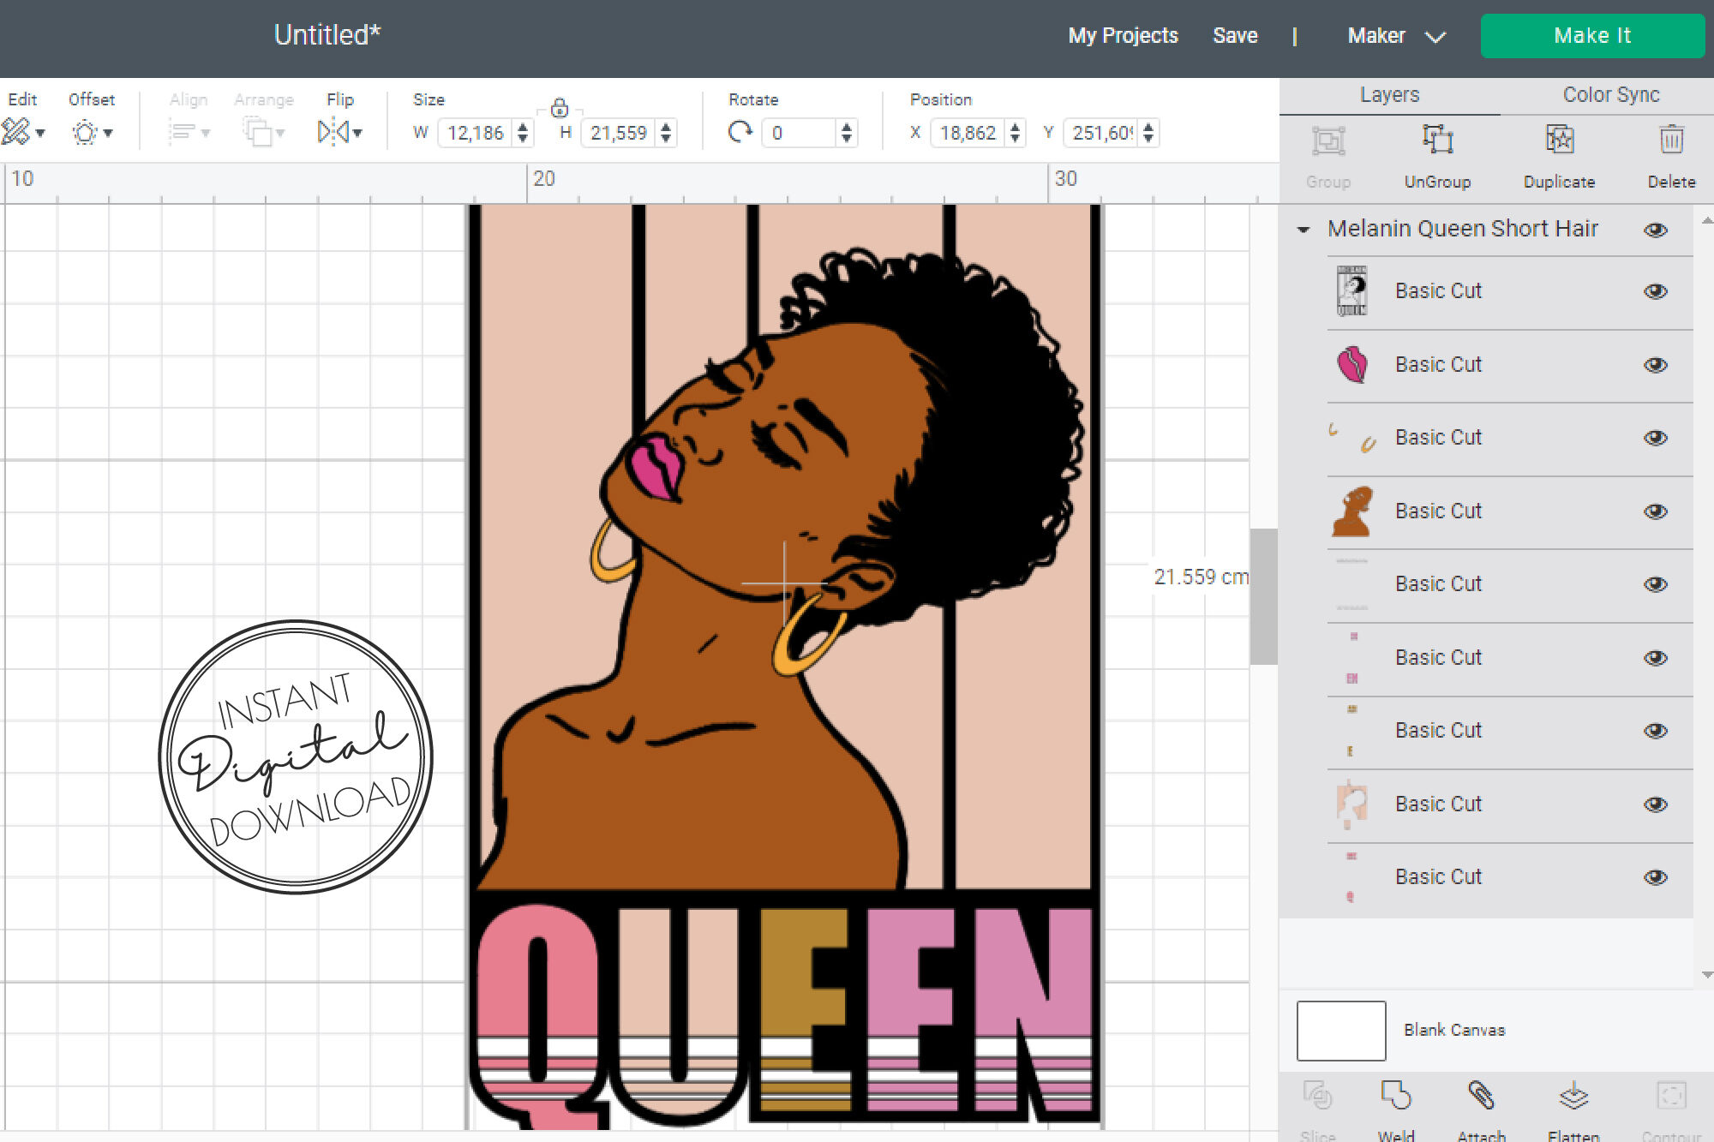
Task: Hide the pink lips Basic Cut layer
Action: click(x=1656, y=365)
